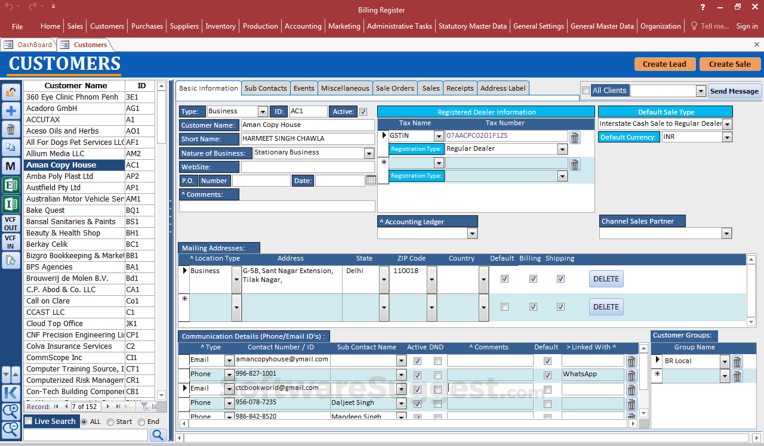Click the Create Lead button
The height and width of the screenshot is (446, 764).
click(x=664, y=64)
